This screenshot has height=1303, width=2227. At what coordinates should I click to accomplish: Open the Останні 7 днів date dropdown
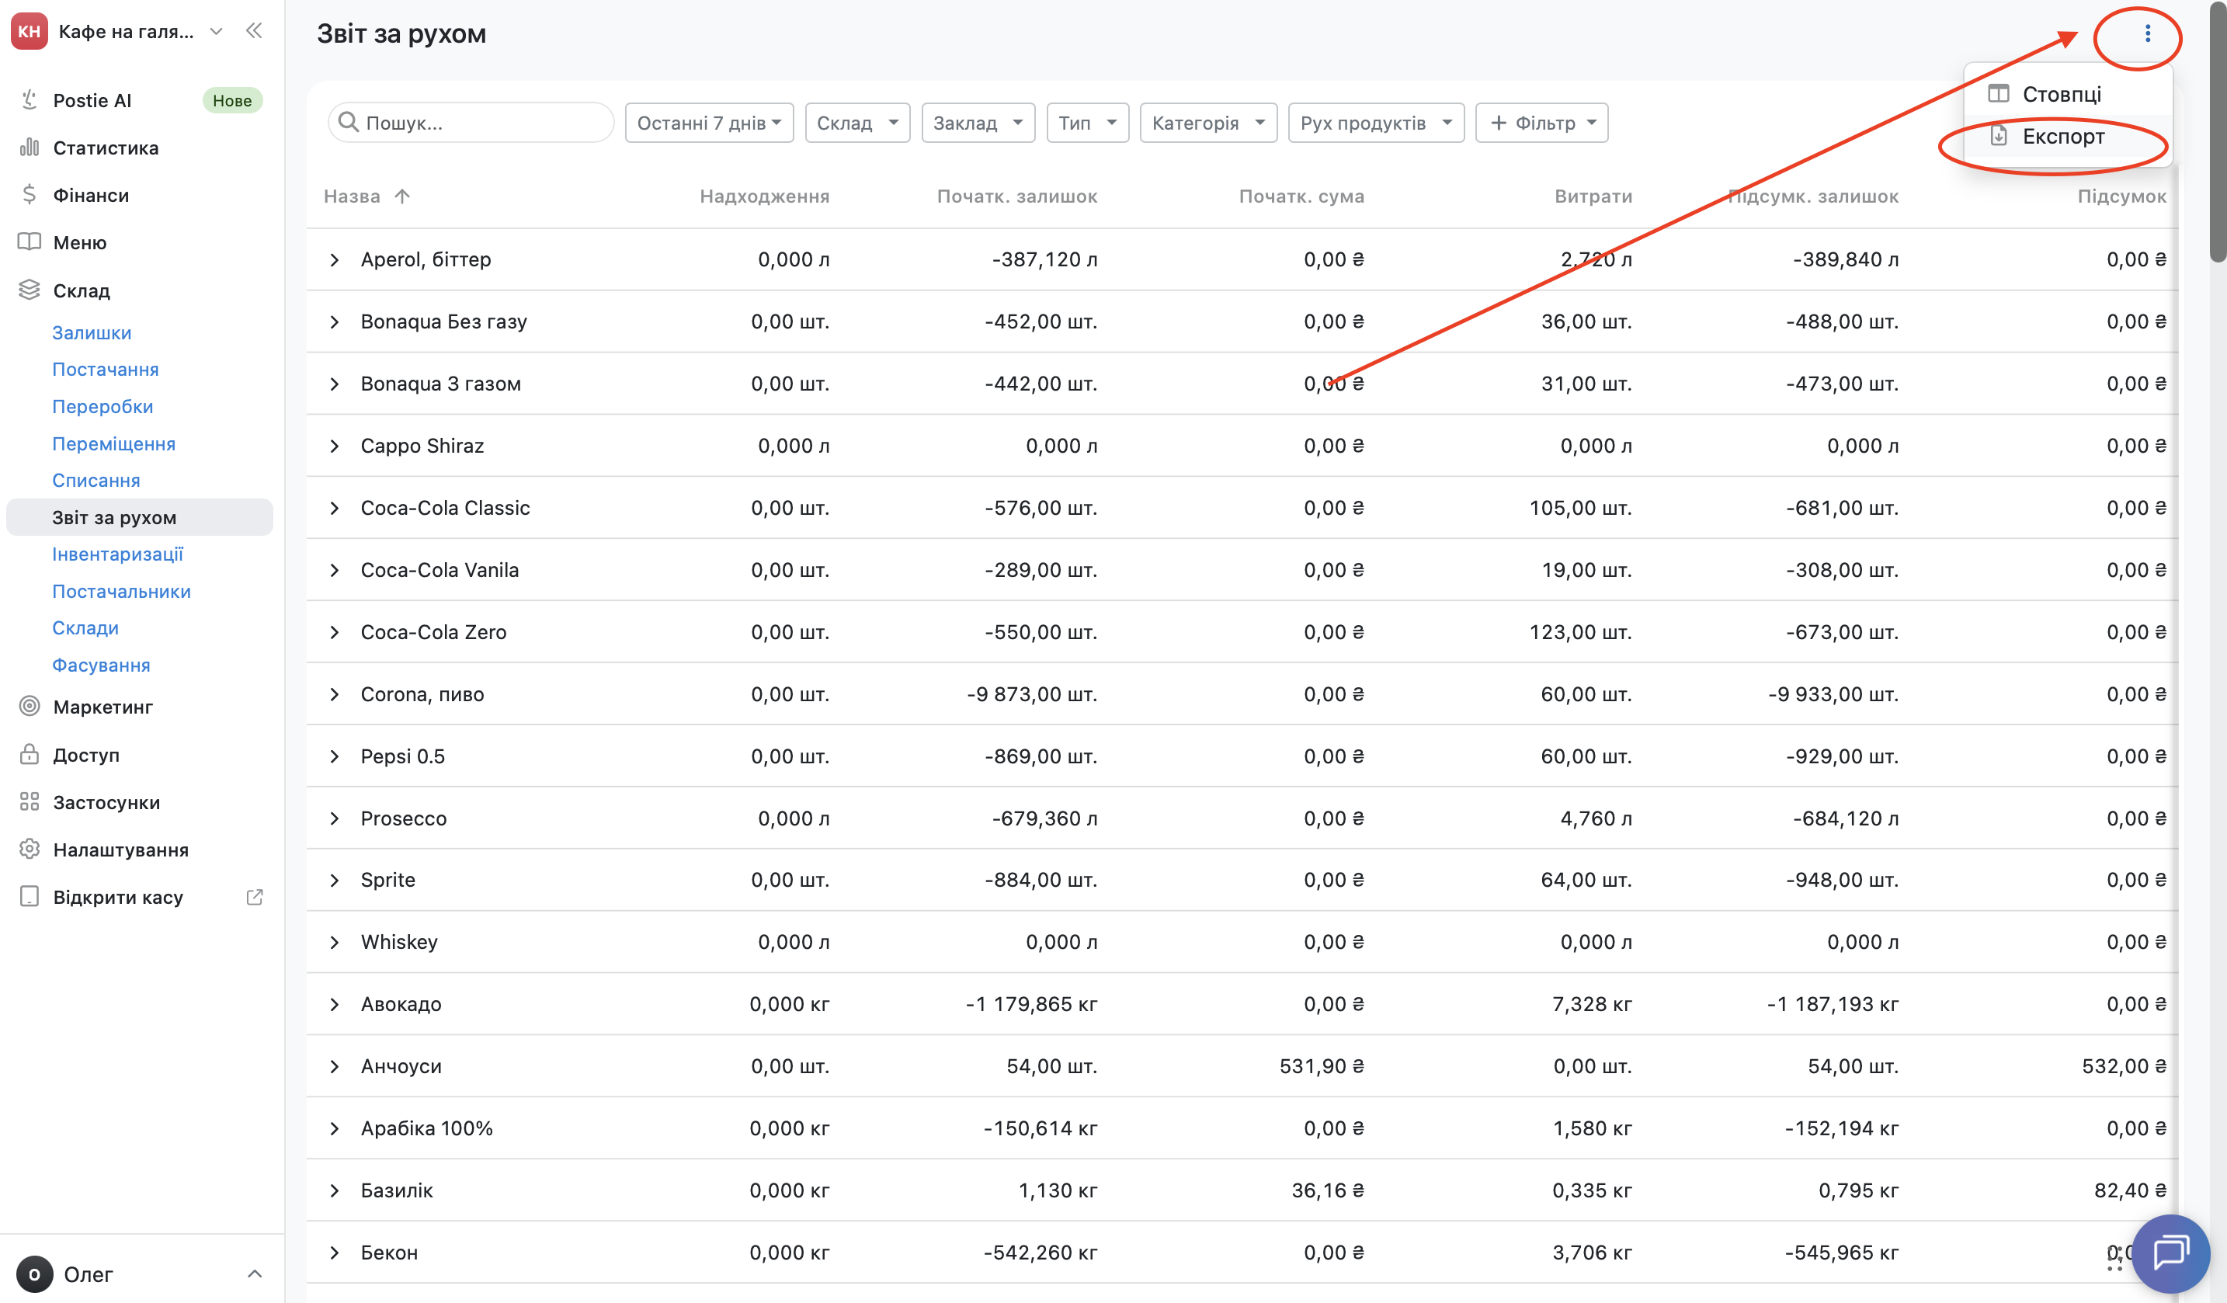[709, 123]
